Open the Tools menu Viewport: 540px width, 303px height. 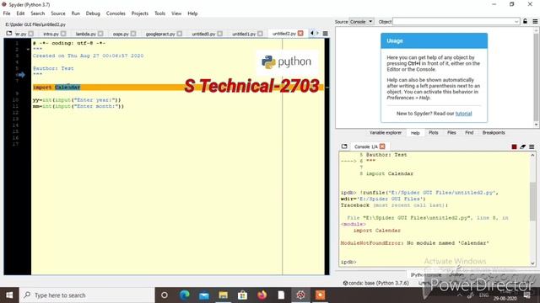(159, 13)
